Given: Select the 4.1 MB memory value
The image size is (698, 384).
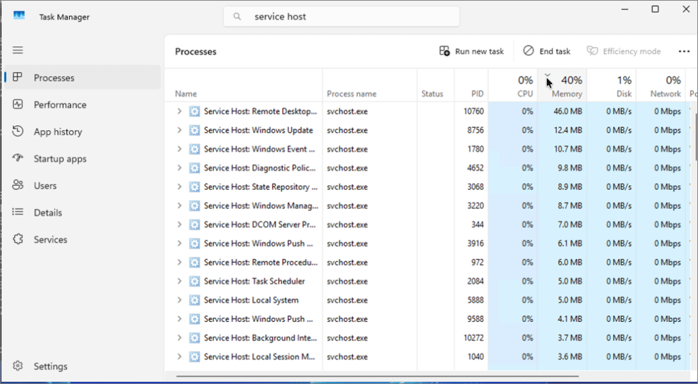Looking at the screenshot, I should [570, 319].
